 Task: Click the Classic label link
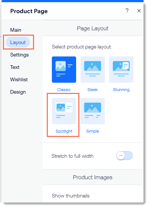[64, 90]
